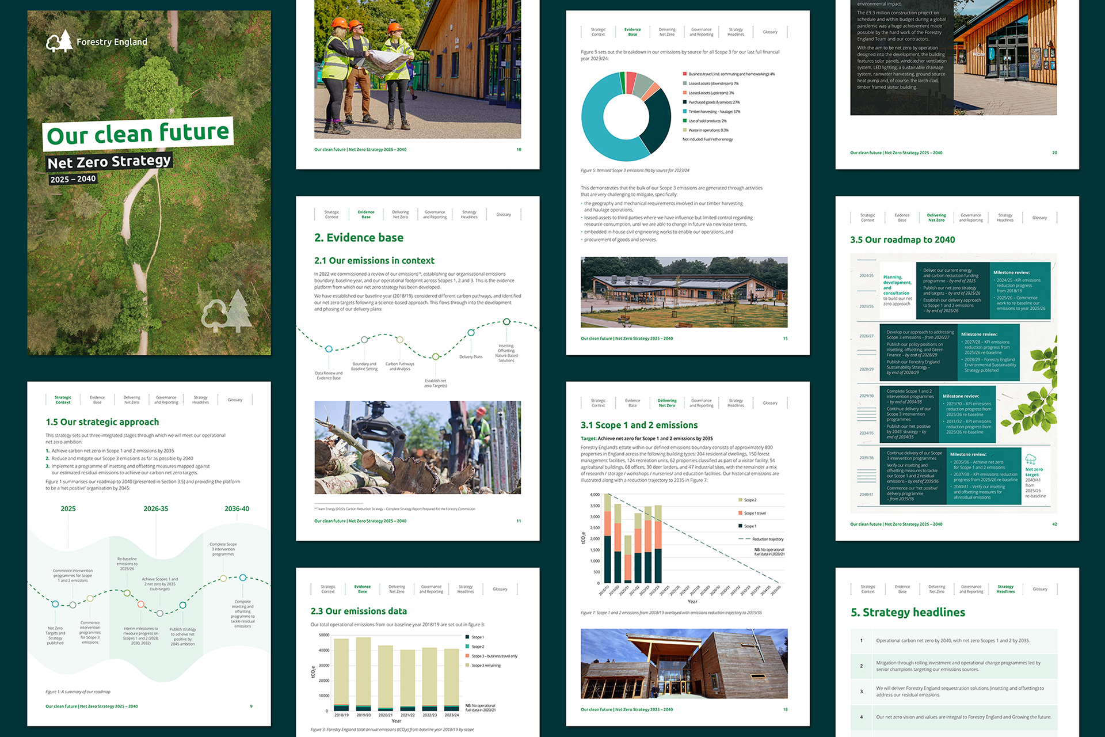Click the Timber harvesting – haulage 57% legend swatch
The image size is (1105, 737).
pos(685,112)
